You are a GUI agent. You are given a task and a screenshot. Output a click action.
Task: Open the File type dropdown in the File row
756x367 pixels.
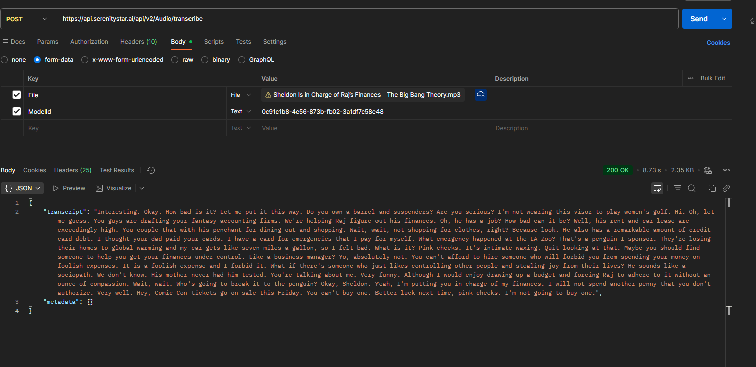241,95
